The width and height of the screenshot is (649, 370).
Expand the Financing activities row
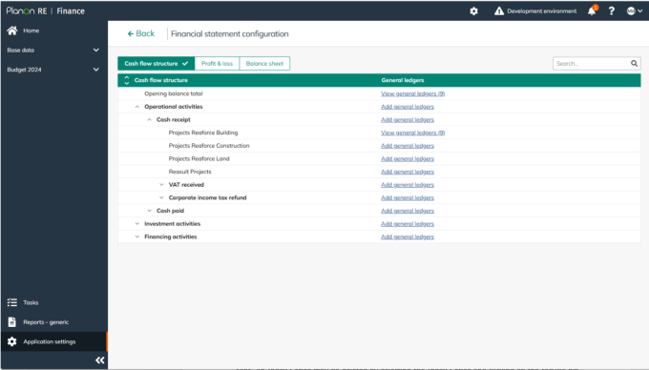click(x=137, y=236)
